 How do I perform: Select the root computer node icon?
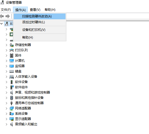tap(6, 24)
